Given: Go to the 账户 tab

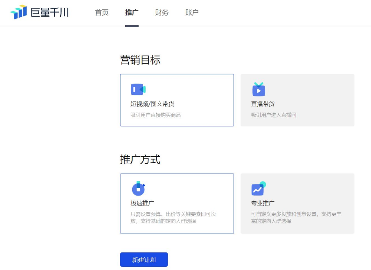Looking at the screenshot, I should click(191, 13).
